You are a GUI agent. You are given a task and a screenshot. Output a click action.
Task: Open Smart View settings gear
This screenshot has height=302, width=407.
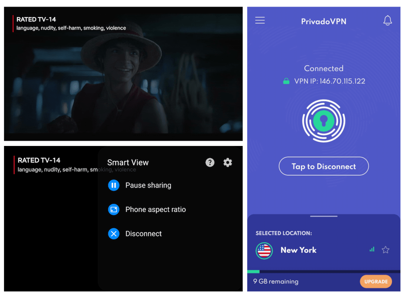click(x=228, y=163)
